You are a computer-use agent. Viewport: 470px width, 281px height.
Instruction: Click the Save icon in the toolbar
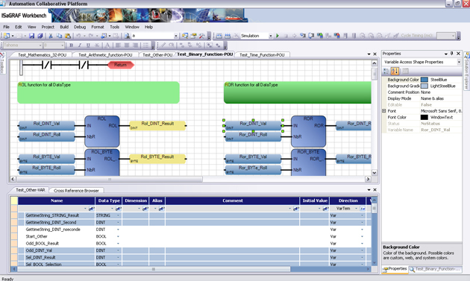pos(32,36)
